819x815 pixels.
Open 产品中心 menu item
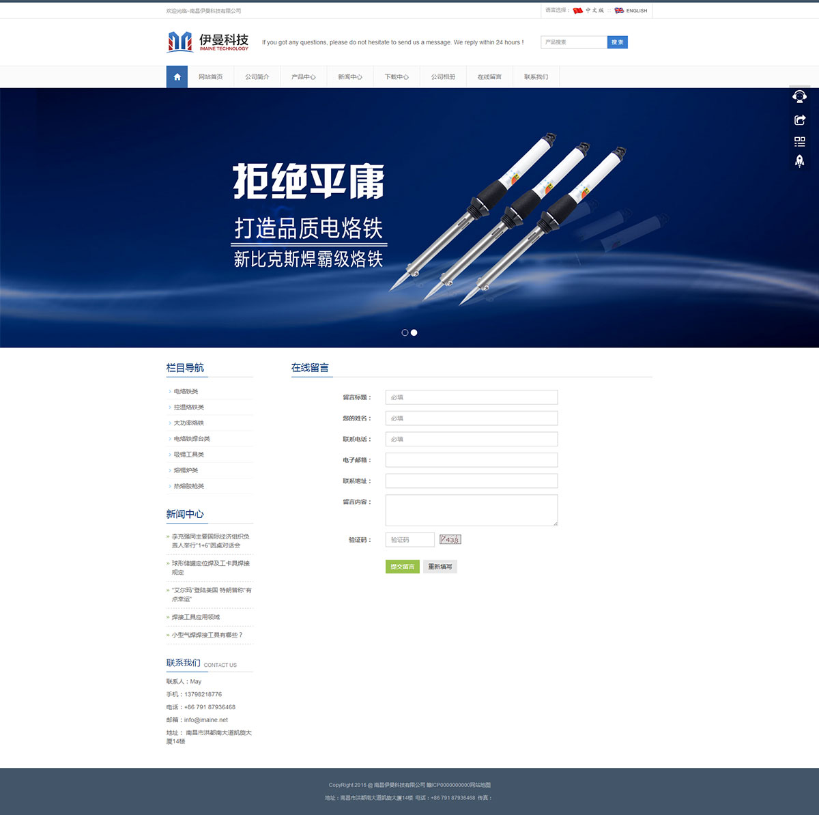pyautogui.click(x=304, y=76)
